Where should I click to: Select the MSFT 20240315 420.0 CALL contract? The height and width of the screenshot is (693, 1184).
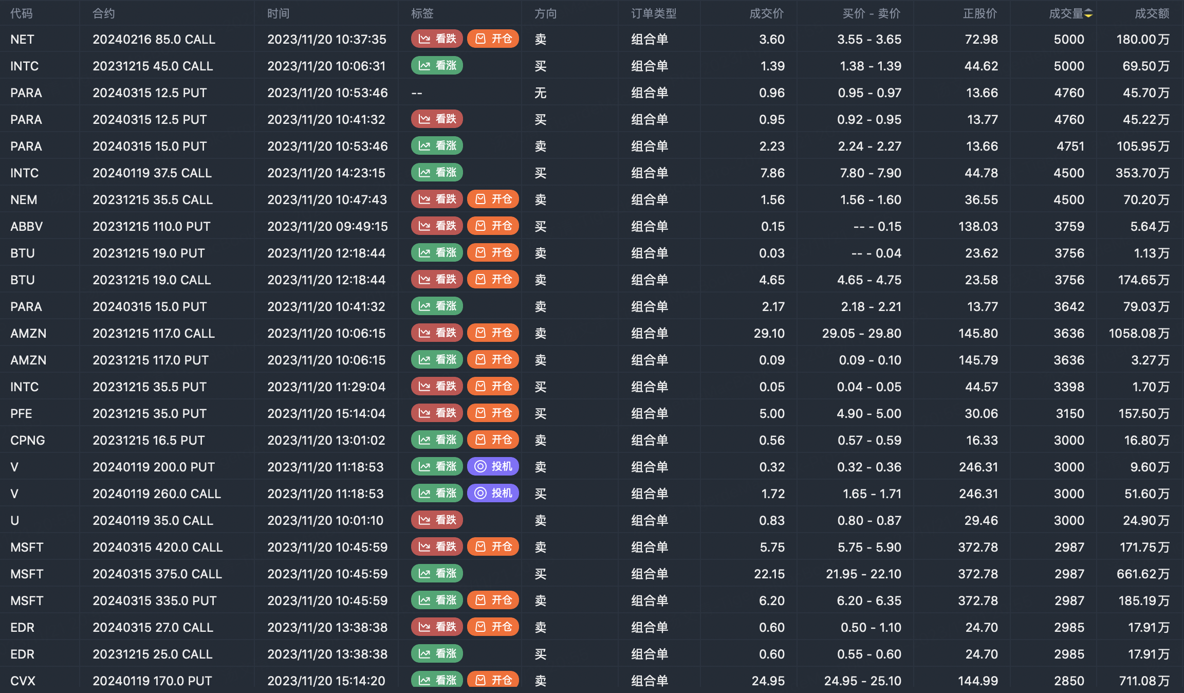tap(157, 548)
